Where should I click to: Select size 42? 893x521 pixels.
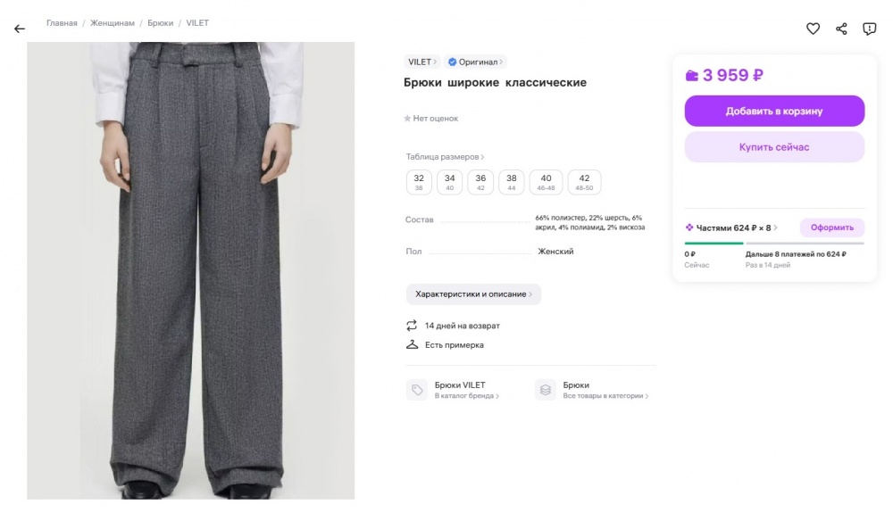(x=584, y=182)
